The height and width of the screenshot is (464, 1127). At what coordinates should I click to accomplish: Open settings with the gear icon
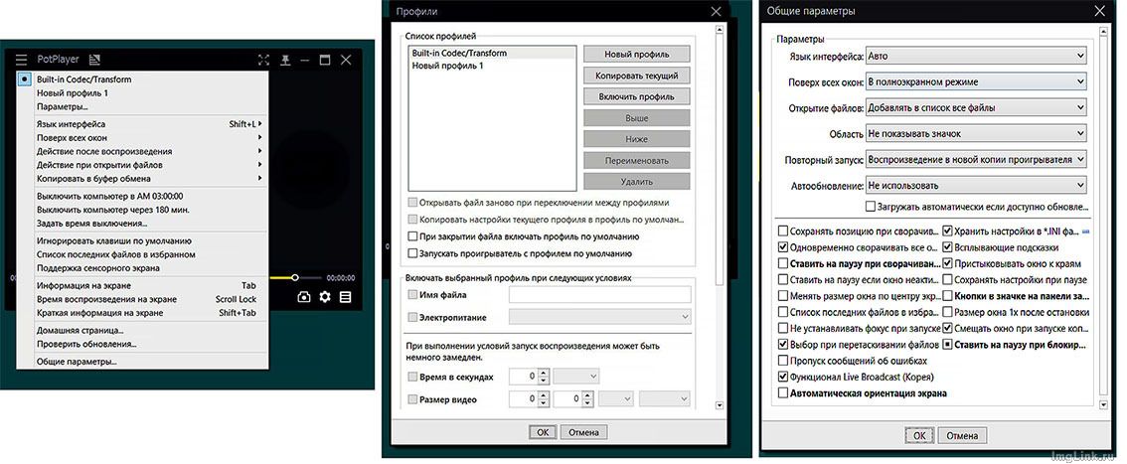click(x=325, y=297)
